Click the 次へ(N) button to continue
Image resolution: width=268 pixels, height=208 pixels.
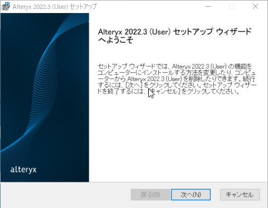point(191,194)
